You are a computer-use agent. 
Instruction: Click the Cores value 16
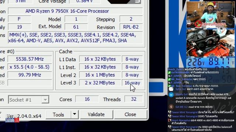tap(87, 99)
